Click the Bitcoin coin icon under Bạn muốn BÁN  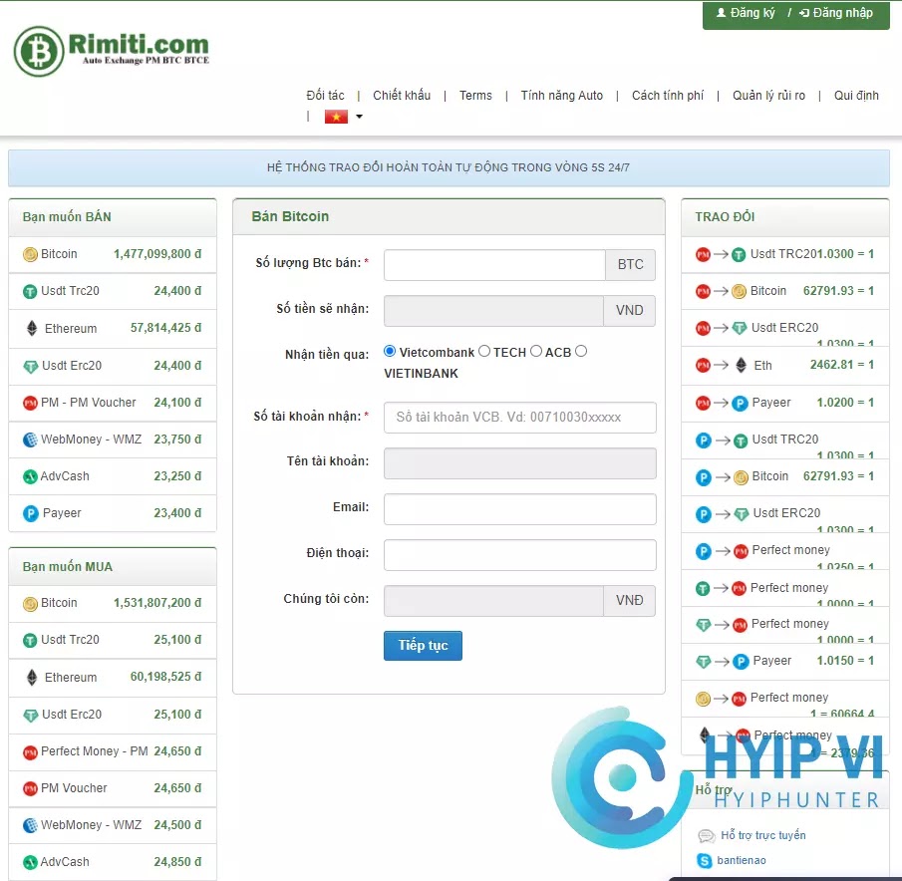tap(30, 254)
